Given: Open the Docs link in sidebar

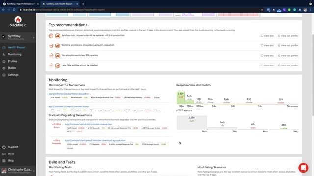Looking at the screenshot, I should (11, 154).
